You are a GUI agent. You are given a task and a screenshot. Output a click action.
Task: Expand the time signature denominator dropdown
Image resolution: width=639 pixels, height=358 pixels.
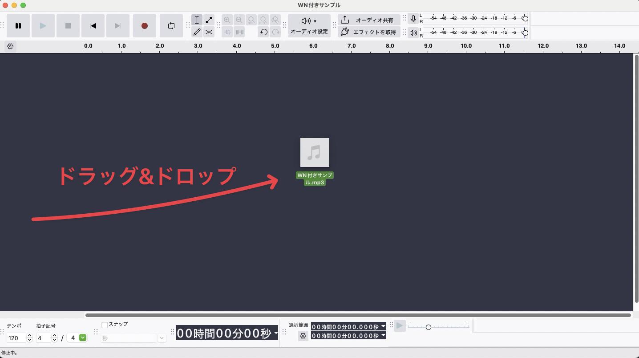pyautogui.click(x=82, y=338)
